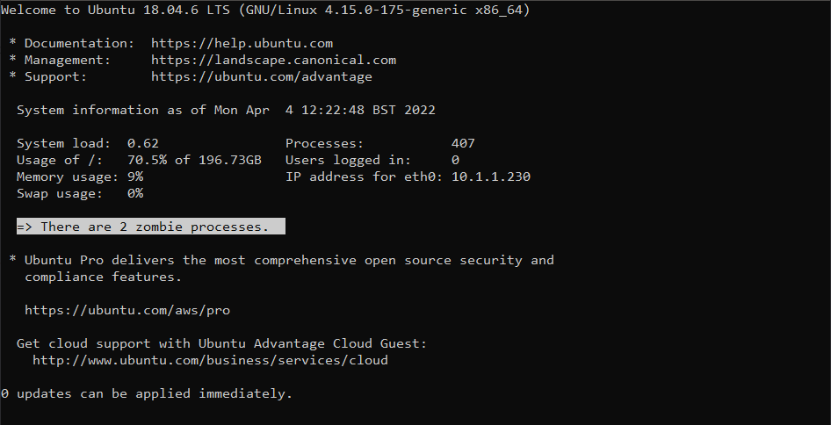Click the ubuntu.com/business/services/cloud link
The height and width of the screenshot is (425, 831).
tap(210, 360)
